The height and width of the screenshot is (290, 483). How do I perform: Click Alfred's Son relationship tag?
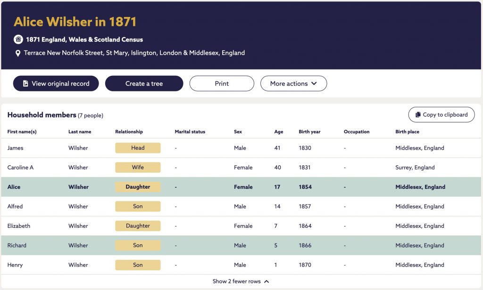(138, 206)
